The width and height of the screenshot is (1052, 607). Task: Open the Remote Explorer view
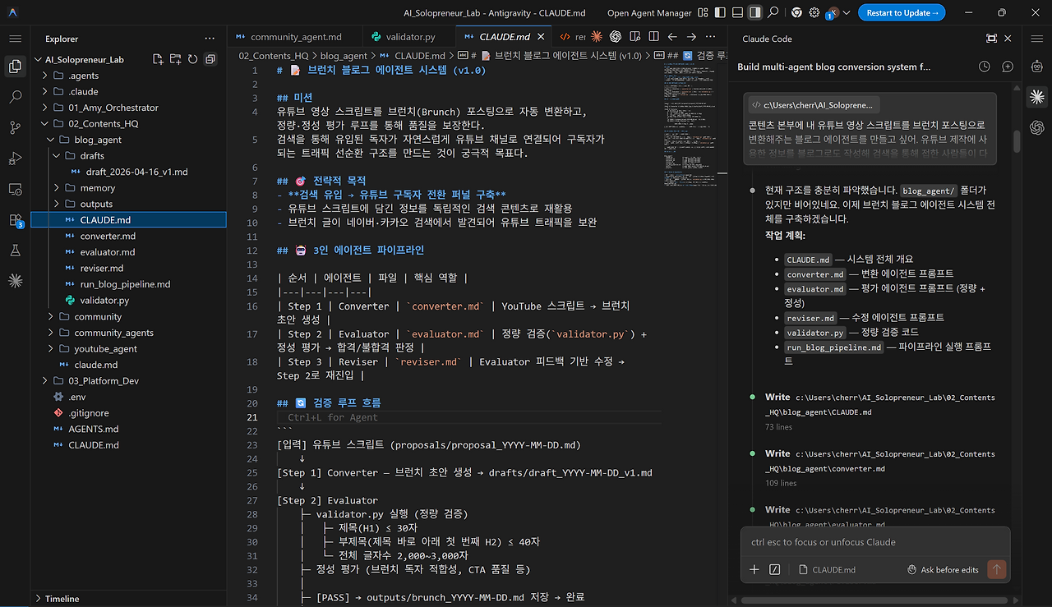click(15, 189)
